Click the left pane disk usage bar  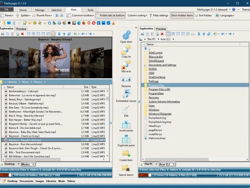click(x=5, y=175)
